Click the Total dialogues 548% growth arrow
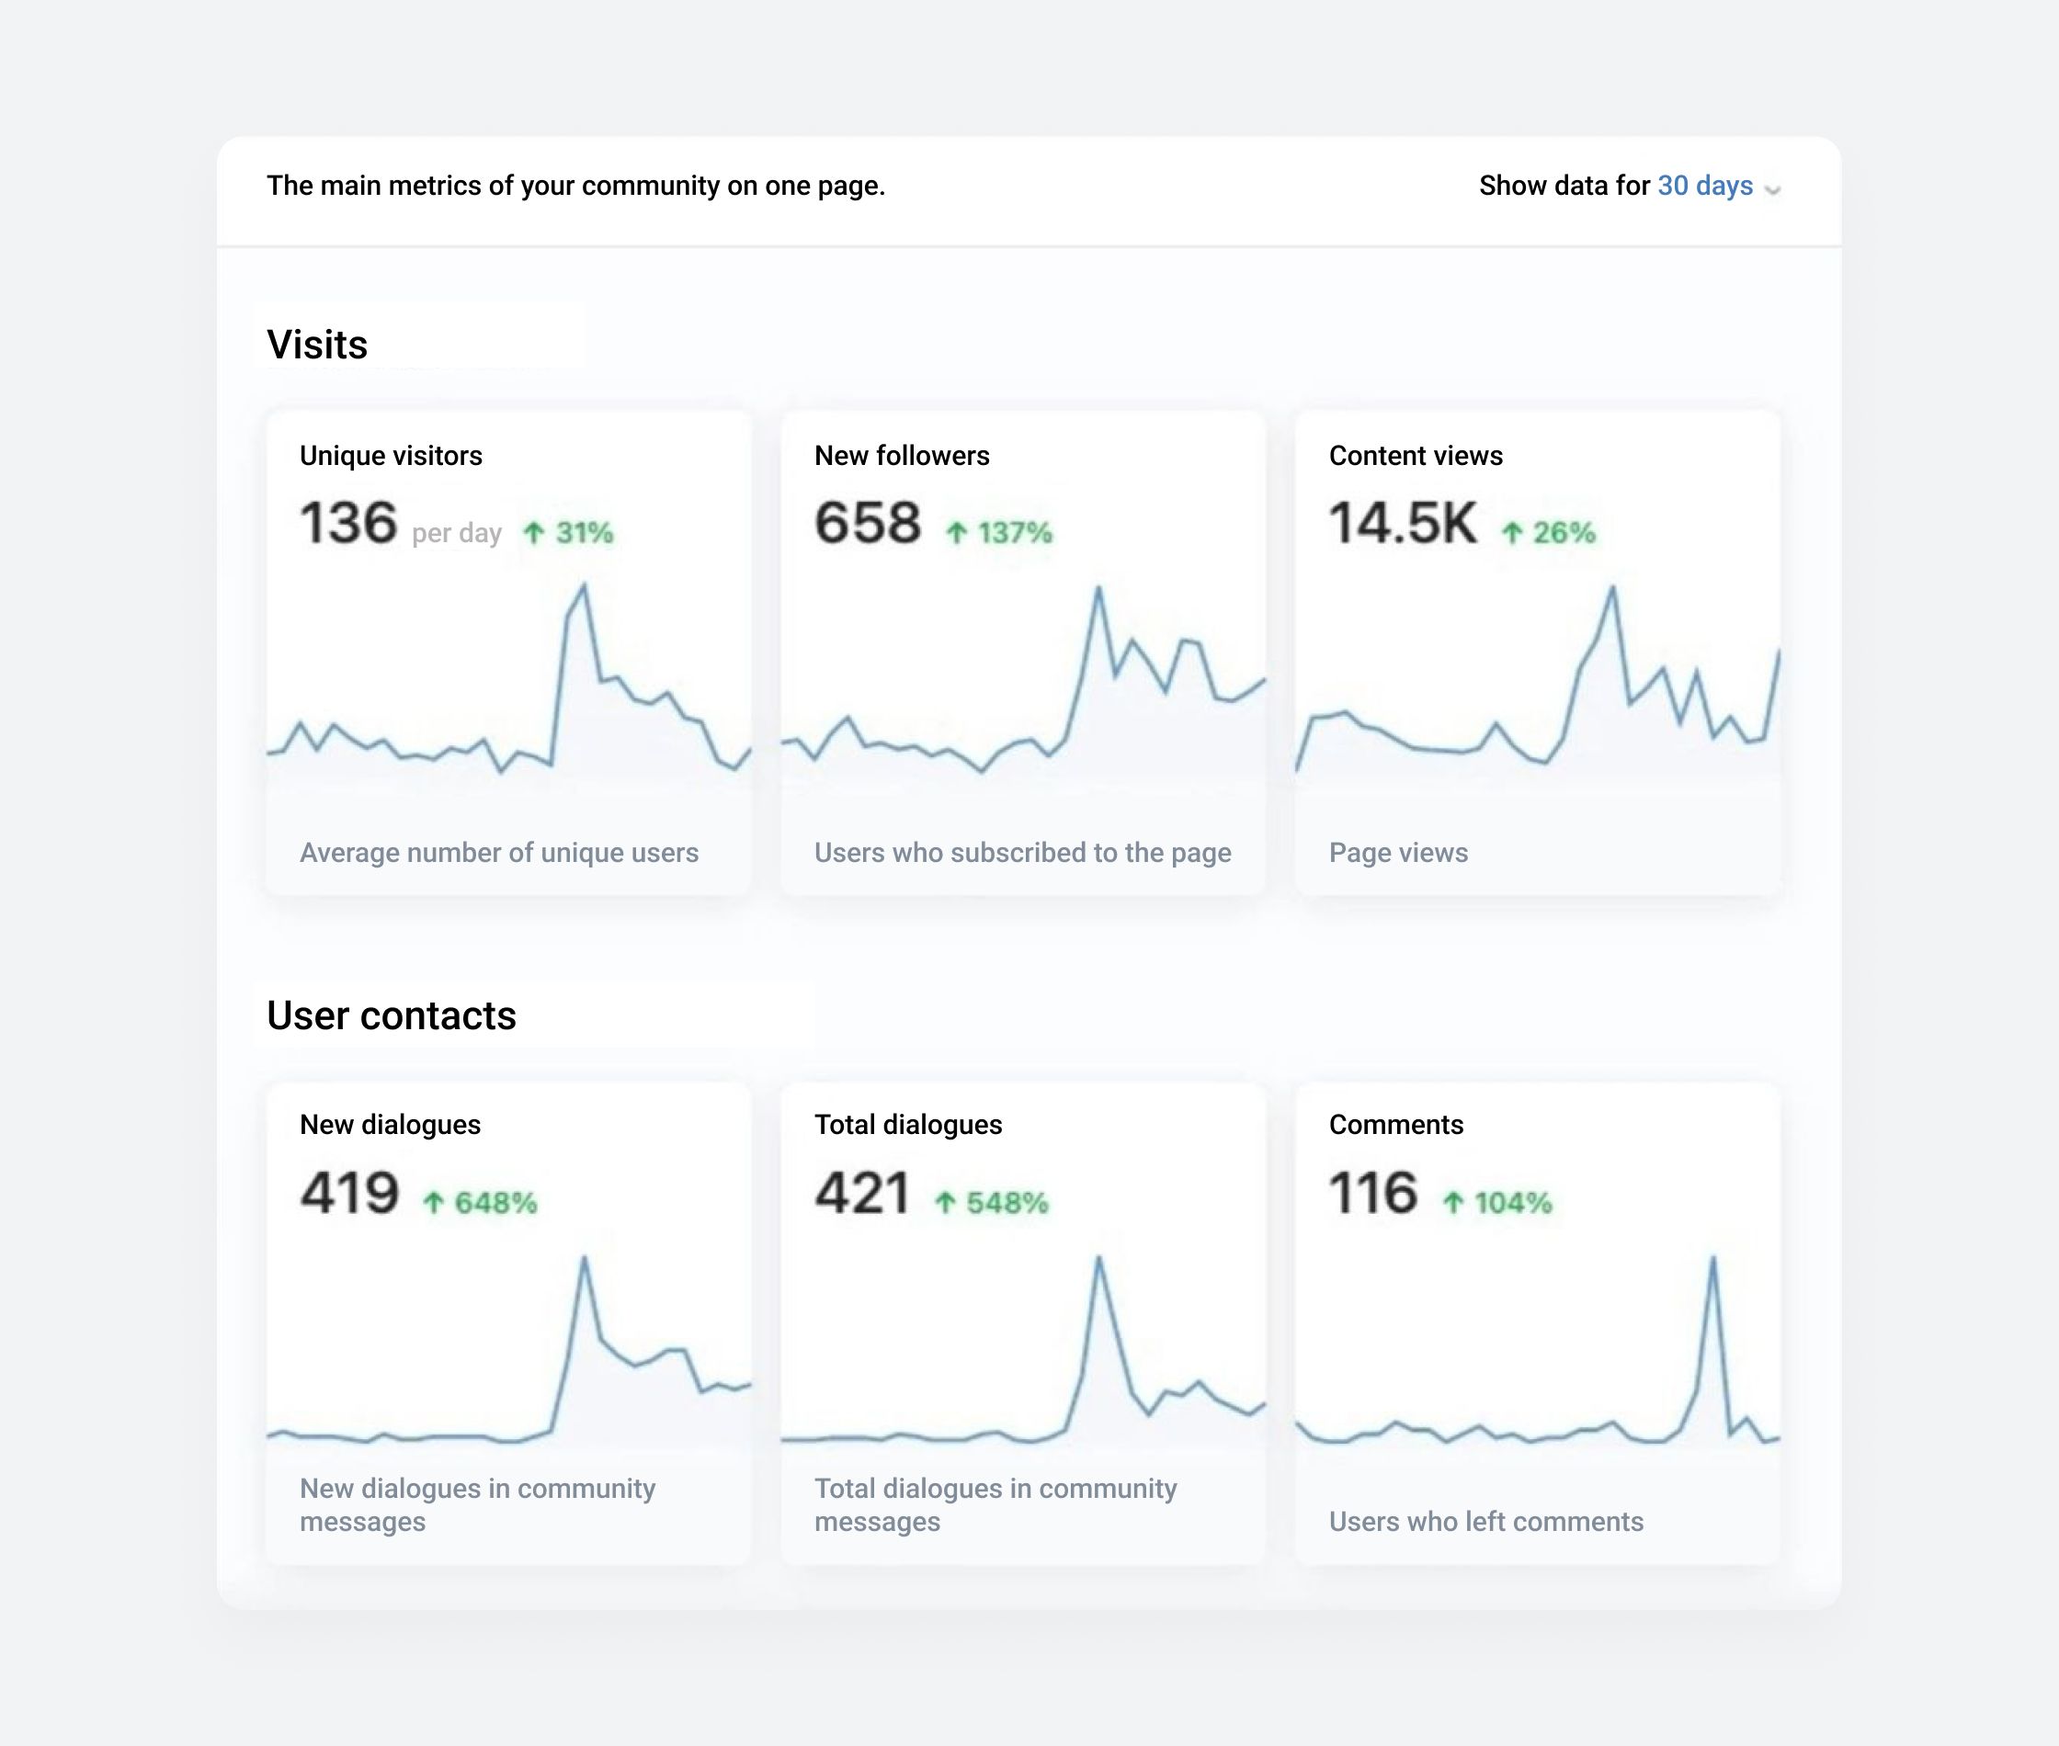The height and width of the screenshot is (1746, 2059). point(945,1203)
